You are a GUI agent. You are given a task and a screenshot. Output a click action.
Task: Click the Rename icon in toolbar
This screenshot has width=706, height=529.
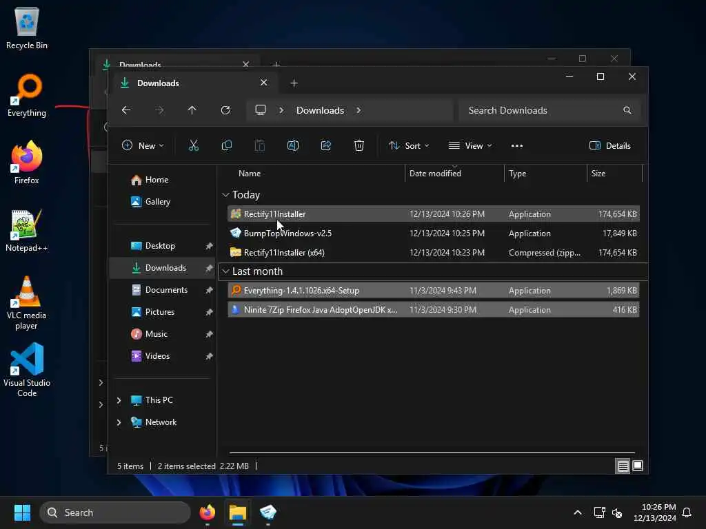click(x=292, y=145)
